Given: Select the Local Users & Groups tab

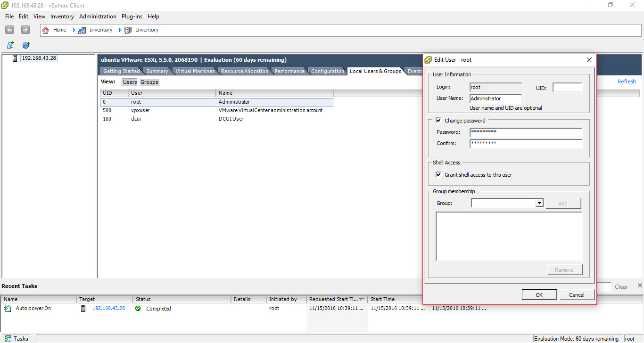Looking at the screenshot, I should [x=375, y=71].
